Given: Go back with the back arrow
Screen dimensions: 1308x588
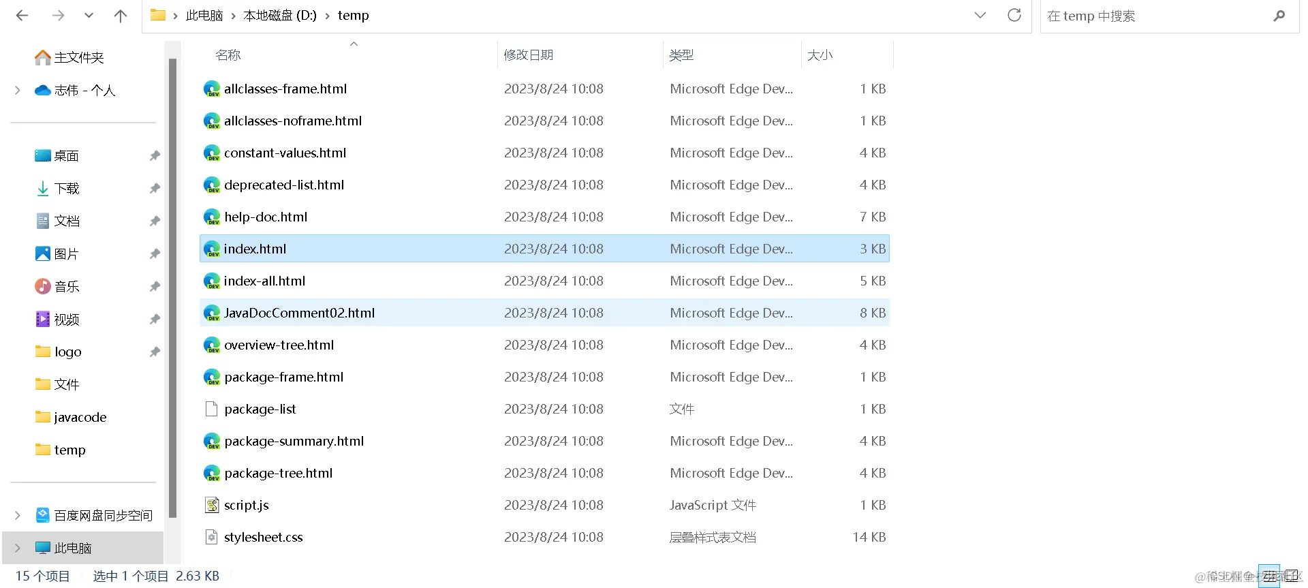Looking at the screenshot, I should [22, 16].
